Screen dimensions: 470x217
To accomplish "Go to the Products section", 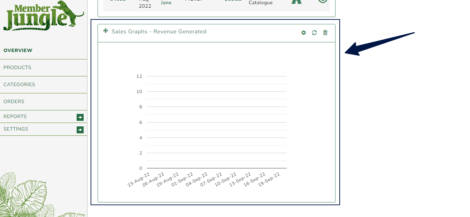I will click(x=17, y=67).
